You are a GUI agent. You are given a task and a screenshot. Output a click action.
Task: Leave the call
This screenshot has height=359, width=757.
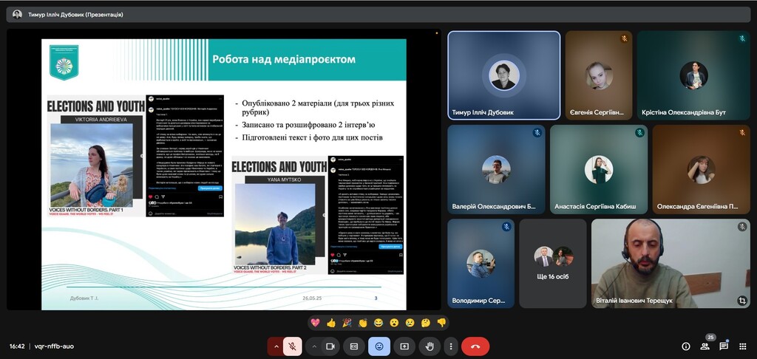click(475, 346)
